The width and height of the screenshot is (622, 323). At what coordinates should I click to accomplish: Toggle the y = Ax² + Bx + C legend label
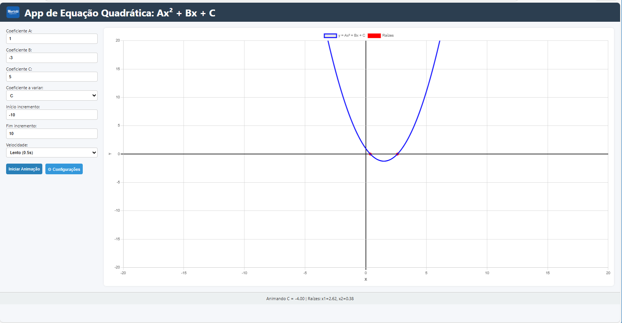352,35
